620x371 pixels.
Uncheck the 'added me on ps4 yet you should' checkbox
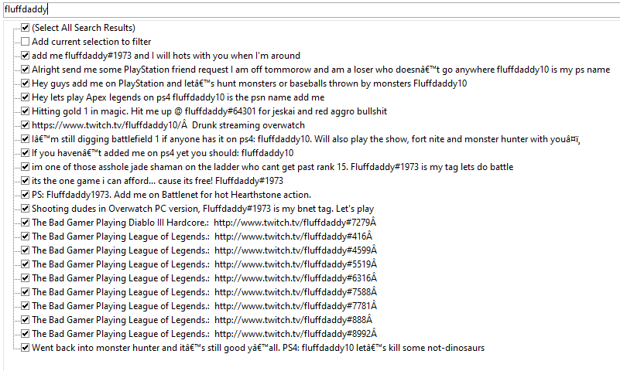pos(26,153)
